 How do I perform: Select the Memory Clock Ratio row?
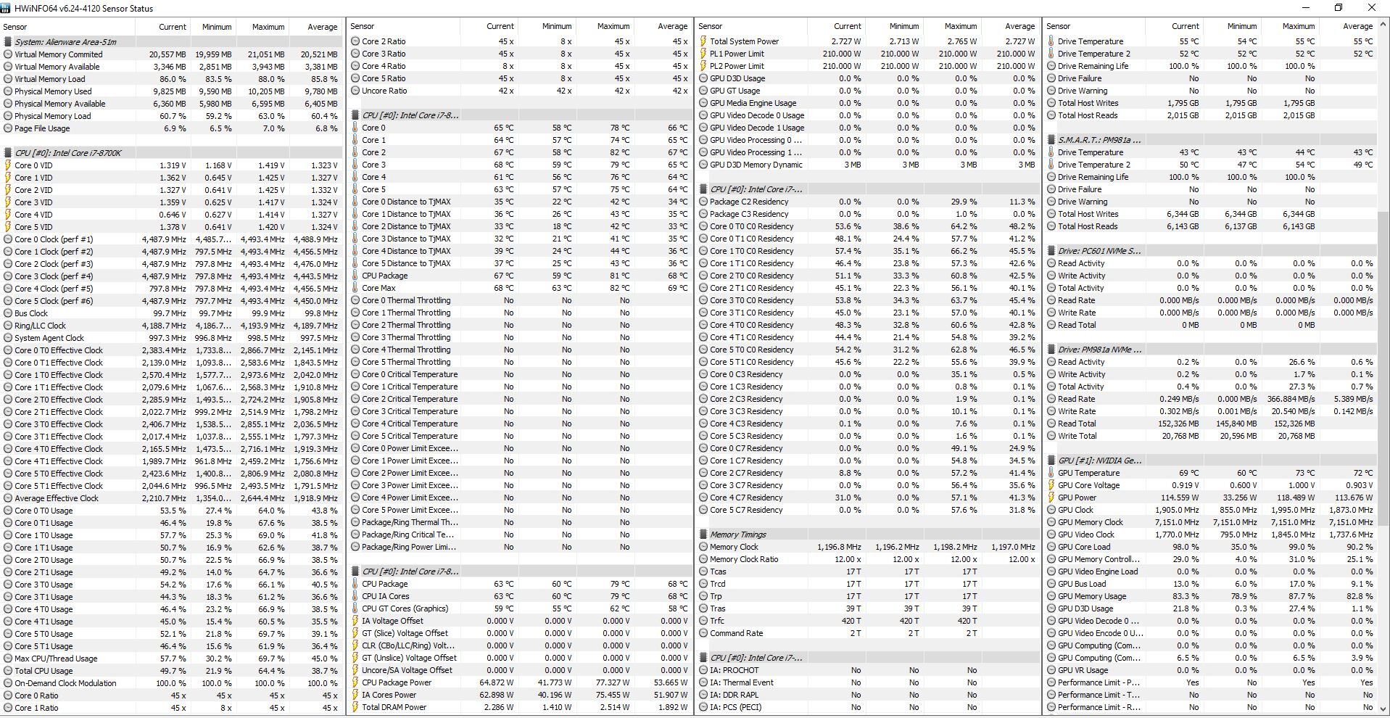[x=867, y=559]
